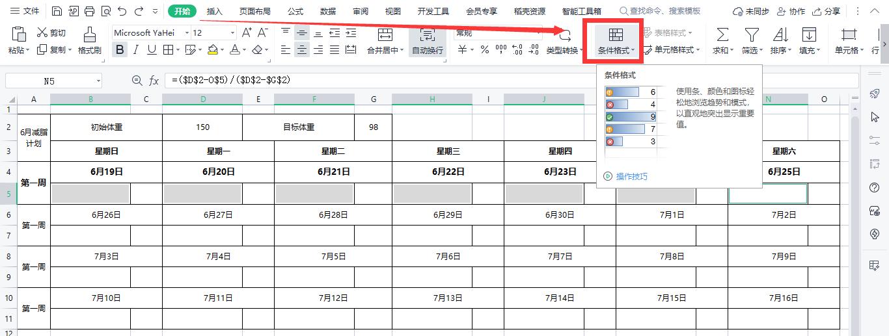Image resolution: width=889 pixels, height=336 pixels.
Task: Toggle vertical middle alignment
Action: point(302,32)
